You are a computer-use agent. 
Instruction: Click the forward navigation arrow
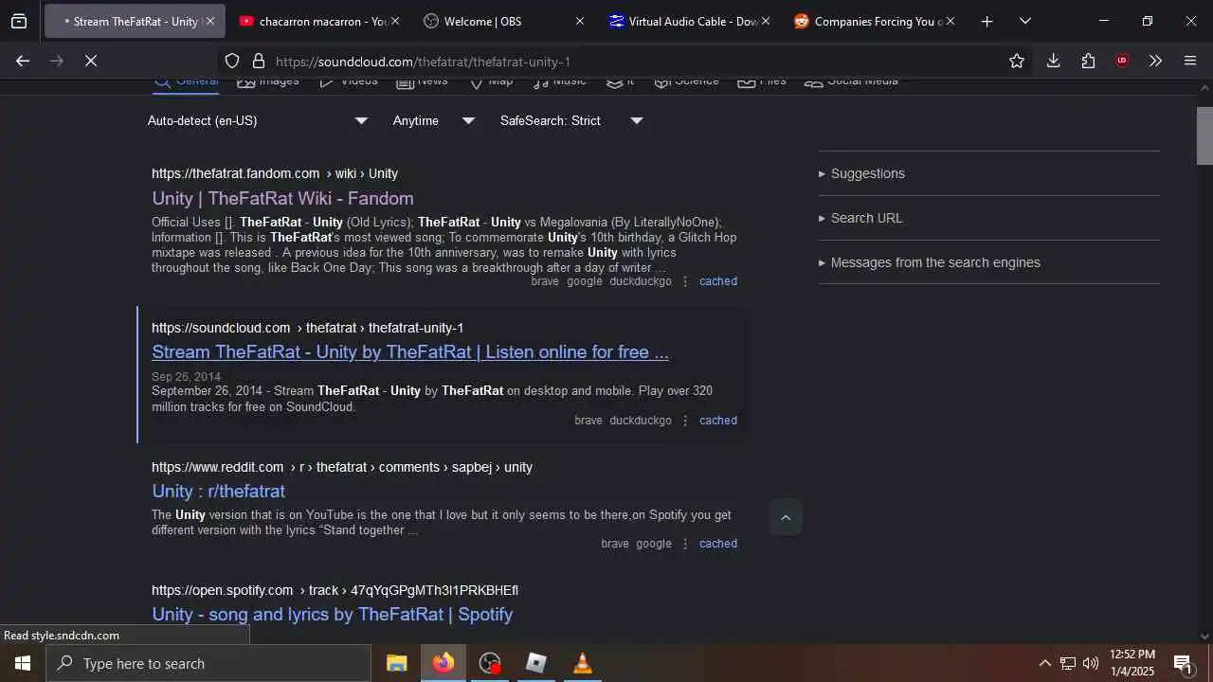(57, 61)
